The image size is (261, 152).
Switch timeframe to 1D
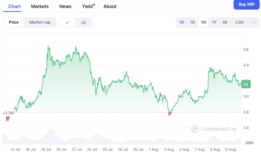(x=182, y=22)
